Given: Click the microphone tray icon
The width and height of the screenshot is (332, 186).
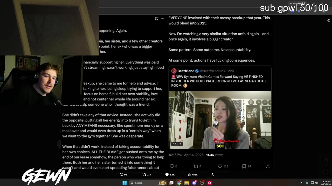Looking at the screenshot, I should (307, 183).
